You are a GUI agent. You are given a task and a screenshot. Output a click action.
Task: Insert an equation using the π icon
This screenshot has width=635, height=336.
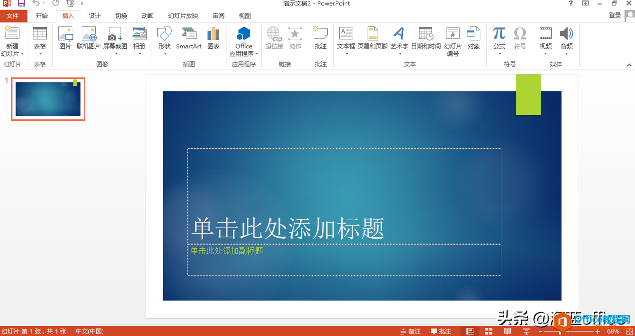(x=498, y=36)
